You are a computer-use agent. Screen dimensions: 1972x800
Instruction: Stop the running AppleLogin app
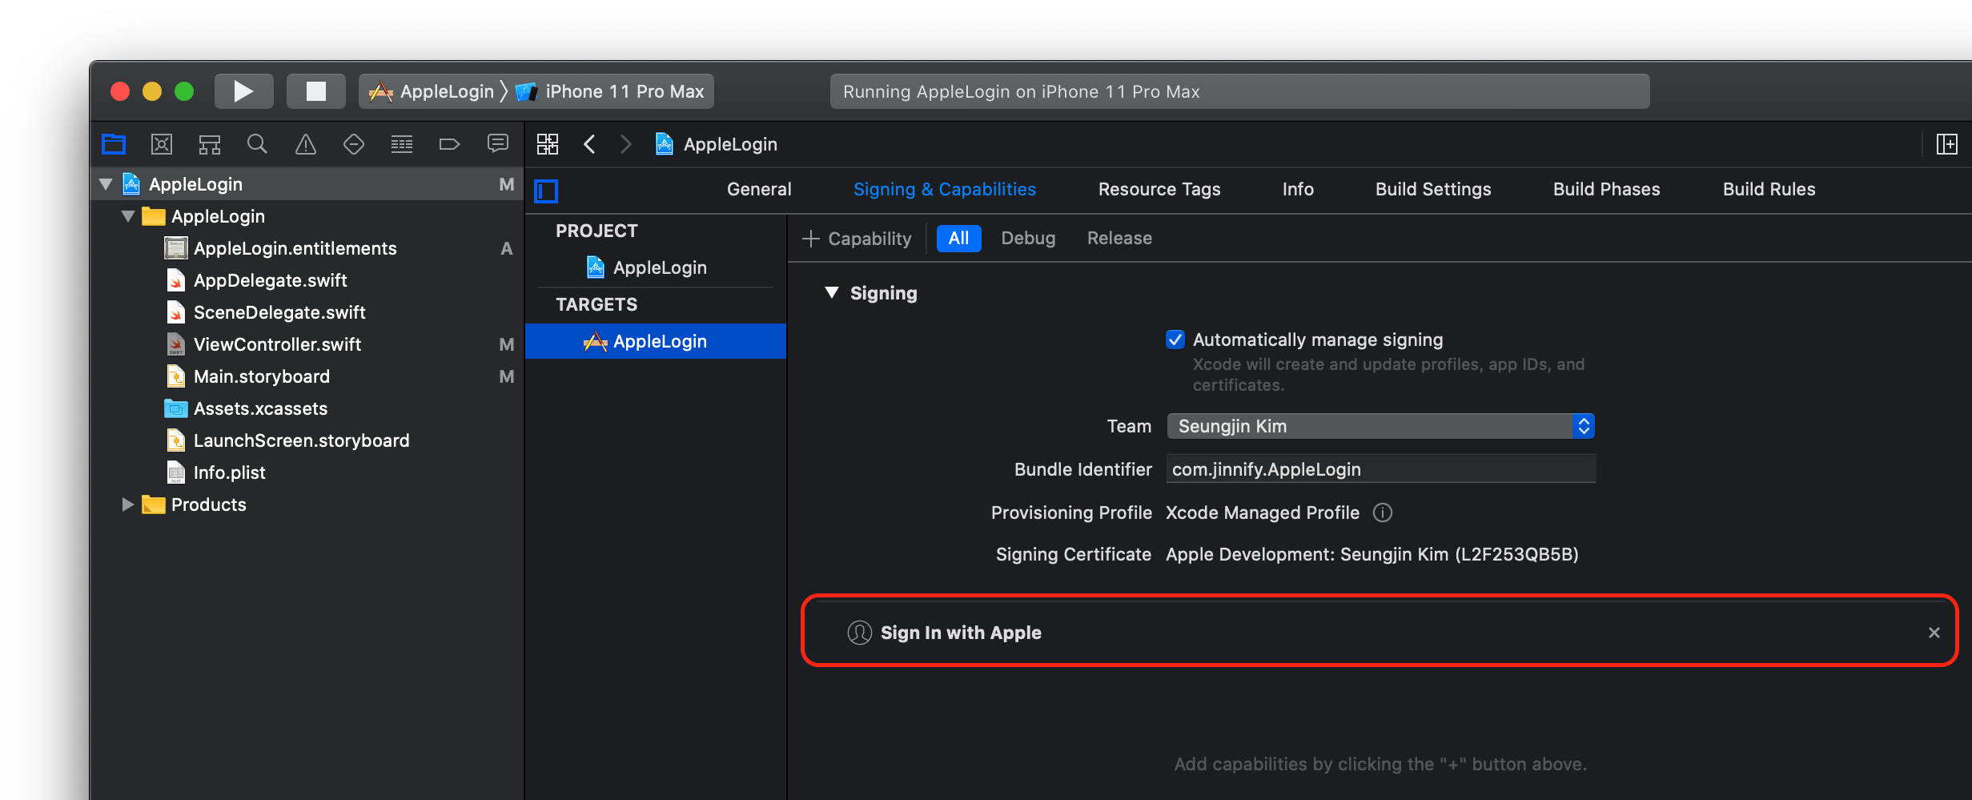pos(315,91)
